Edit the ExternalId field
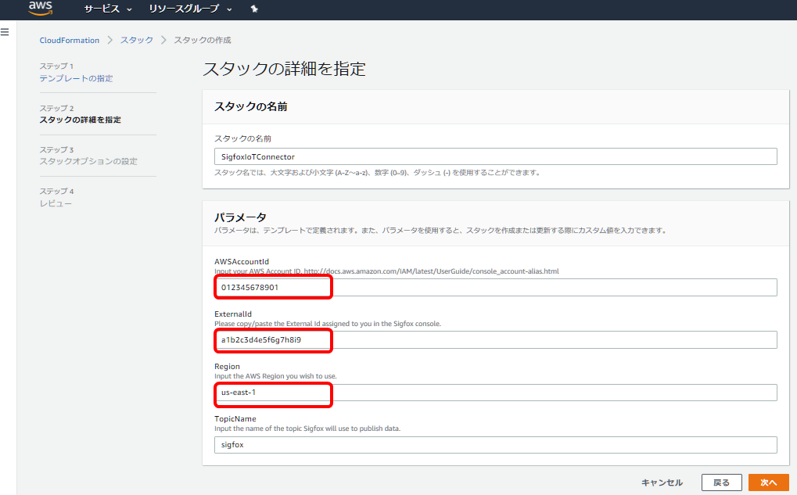Screen dimensions: 797x495 tap(496, 339)
